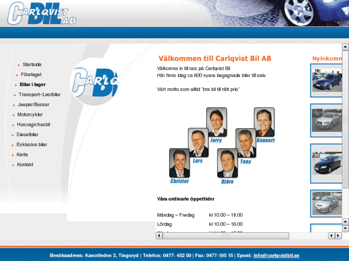View the Dieselbilar category
The width and height of the screenshot is (349, 261).
point(27,135)
